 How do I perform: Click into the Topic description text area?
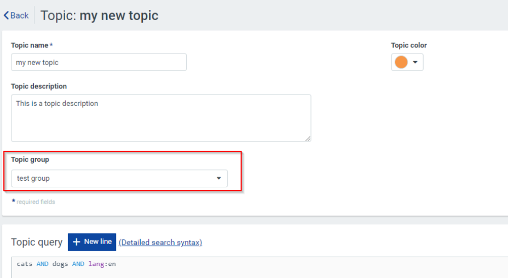160,117
